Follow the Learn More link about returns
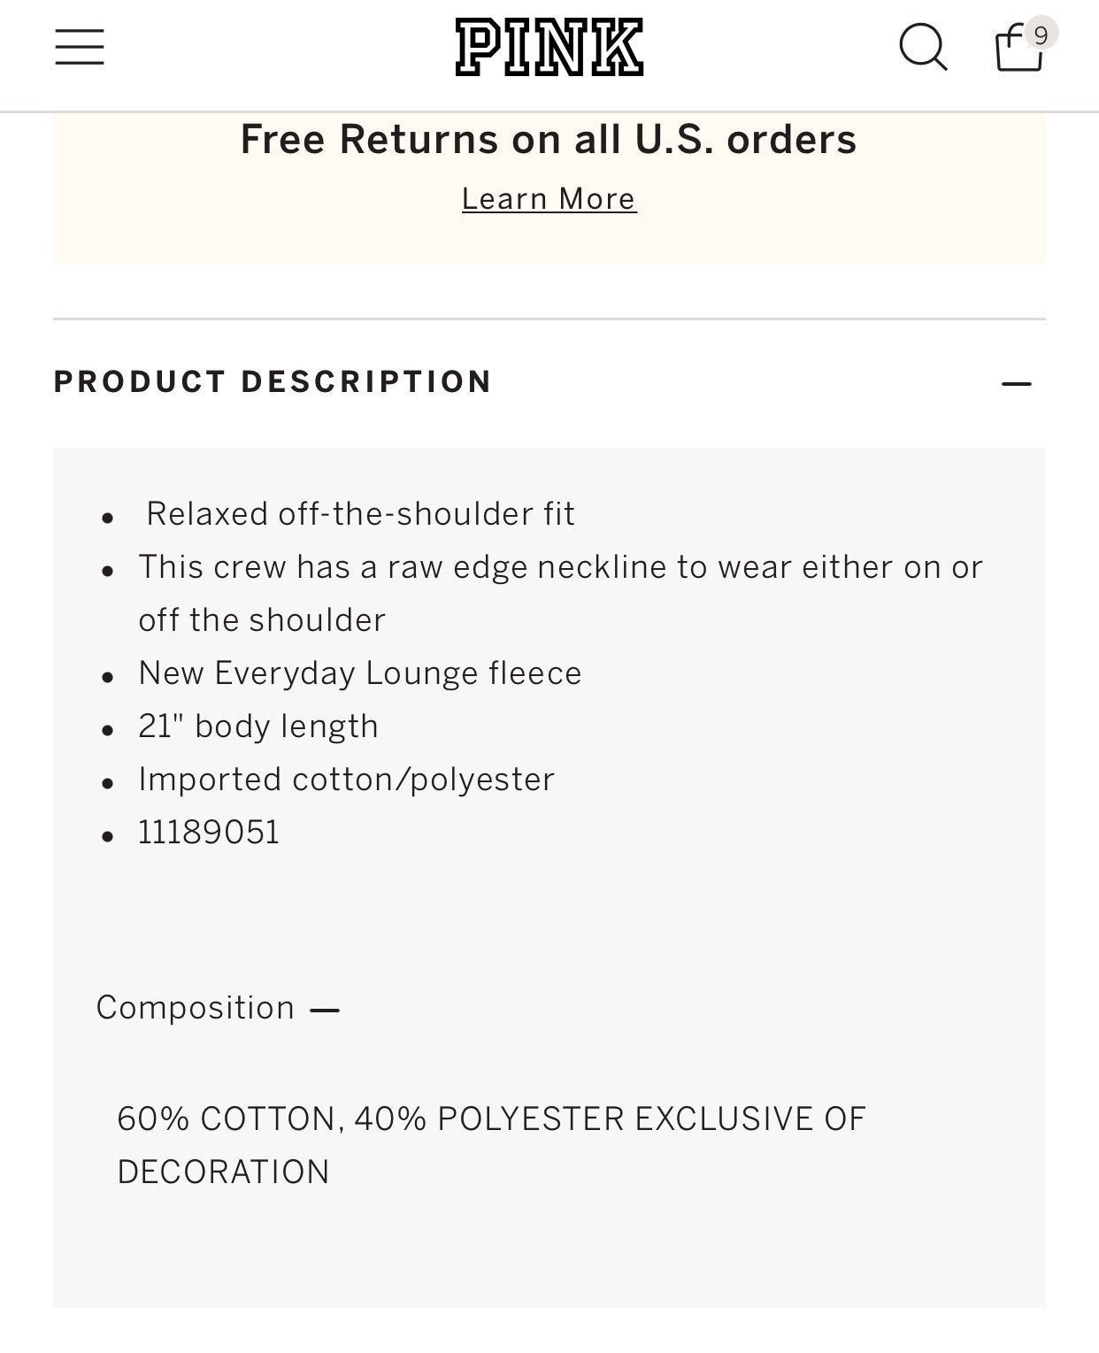 (x=549, y=199)
